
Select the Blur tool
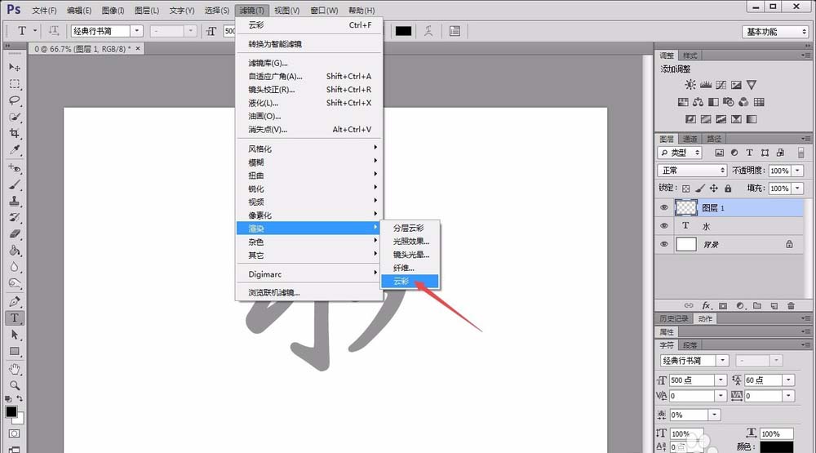[x=15, y=268]
